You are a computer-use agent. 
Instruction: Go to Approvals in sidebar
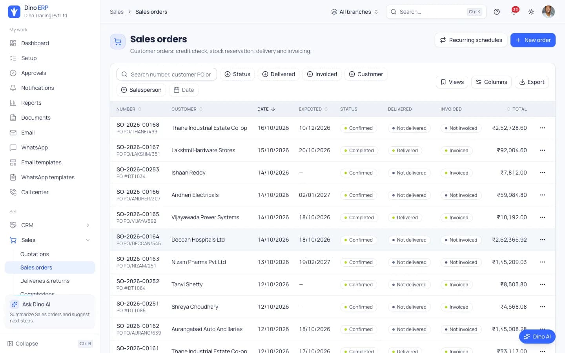[x=50, y=73]
